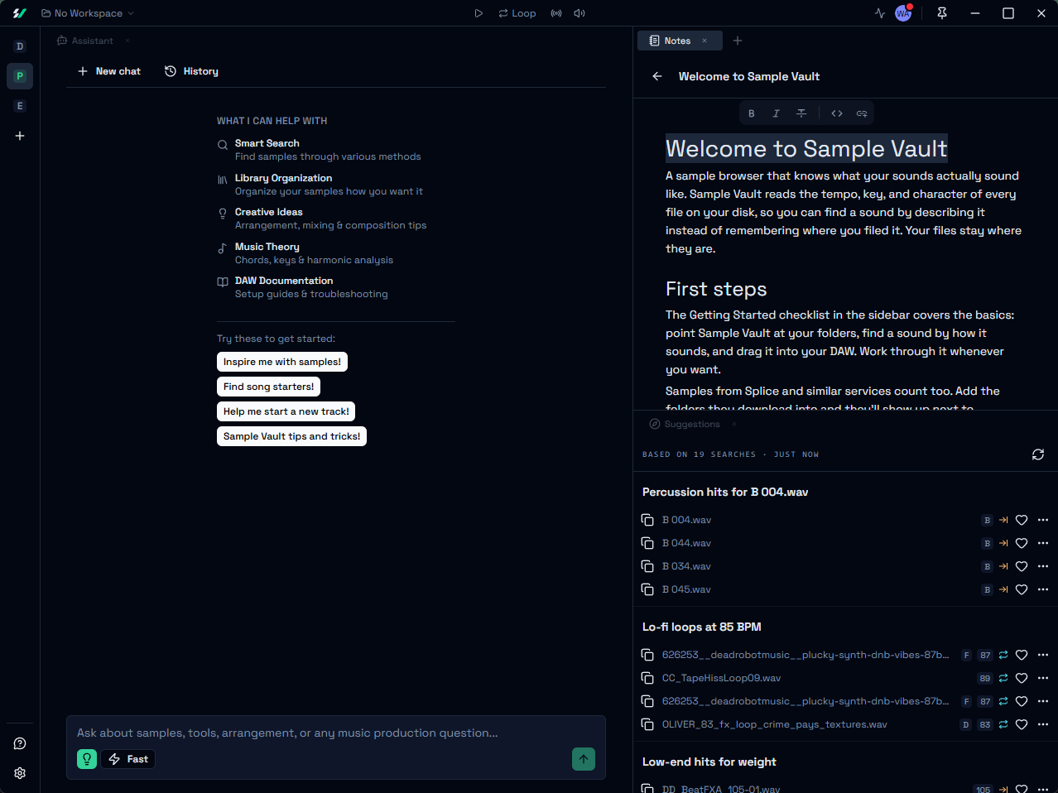Image resolution: width=1058 pixels, height=793 pixels.
Task: Open the WA user avatar menu
Action: point(903,13)
